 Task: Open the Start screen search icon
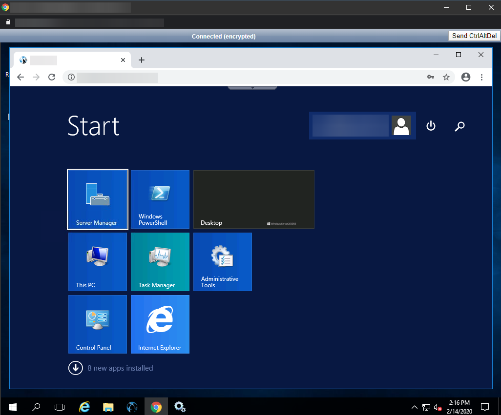point(459,126)
